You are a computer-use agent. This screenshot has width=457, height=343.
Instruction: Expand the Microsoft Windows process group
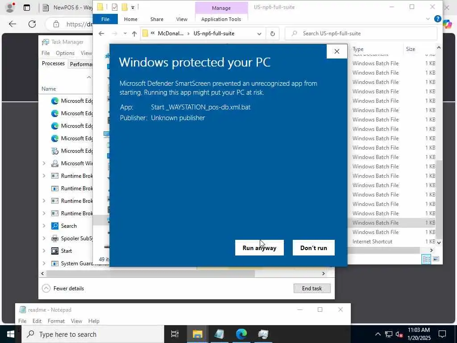click(44, 163)
